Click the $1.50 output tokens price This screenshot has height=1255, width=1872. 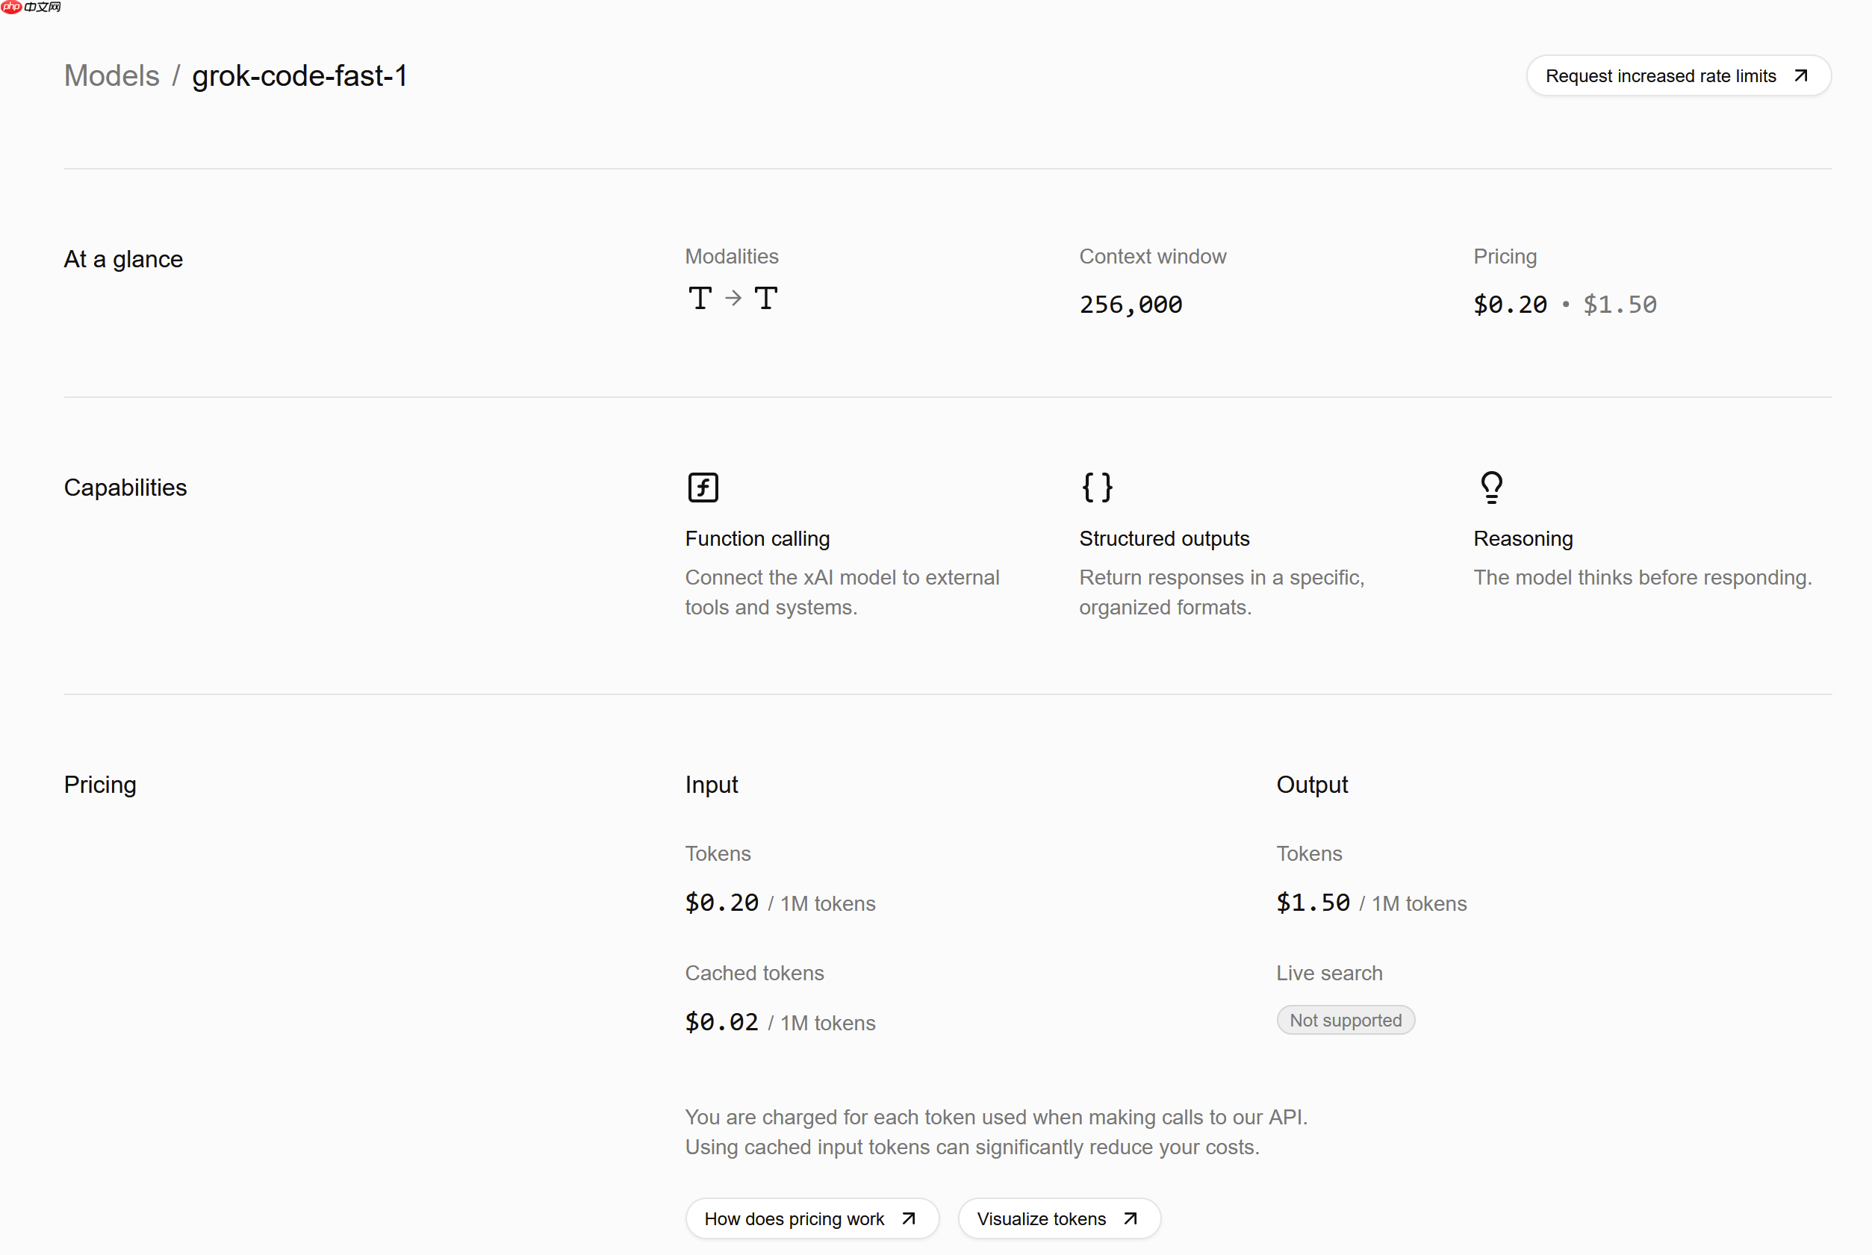click(x=1313, y=903)
